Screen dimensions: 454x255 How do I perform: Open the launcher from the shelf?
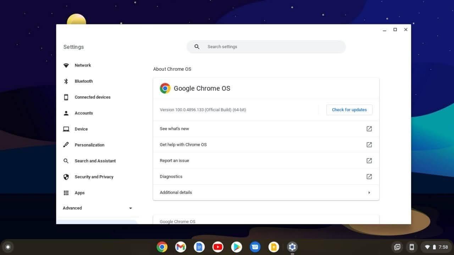point(8,247)
